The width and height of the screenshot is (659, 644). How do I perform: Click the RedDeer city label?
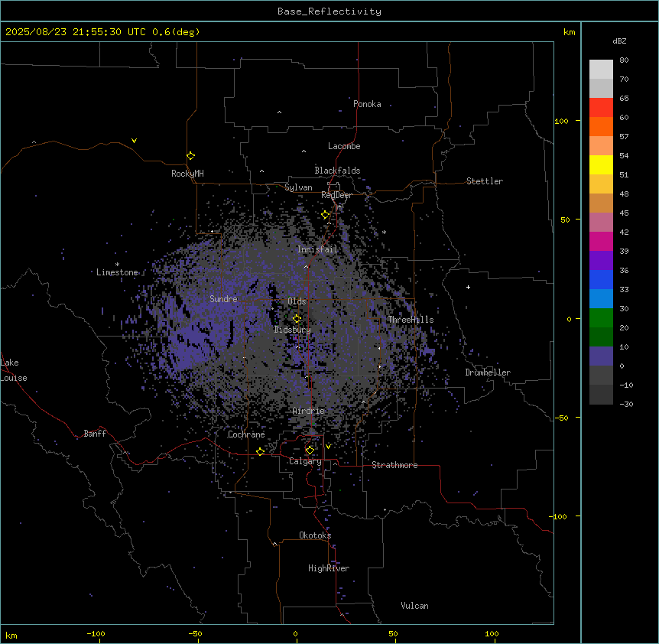(336, 195)
